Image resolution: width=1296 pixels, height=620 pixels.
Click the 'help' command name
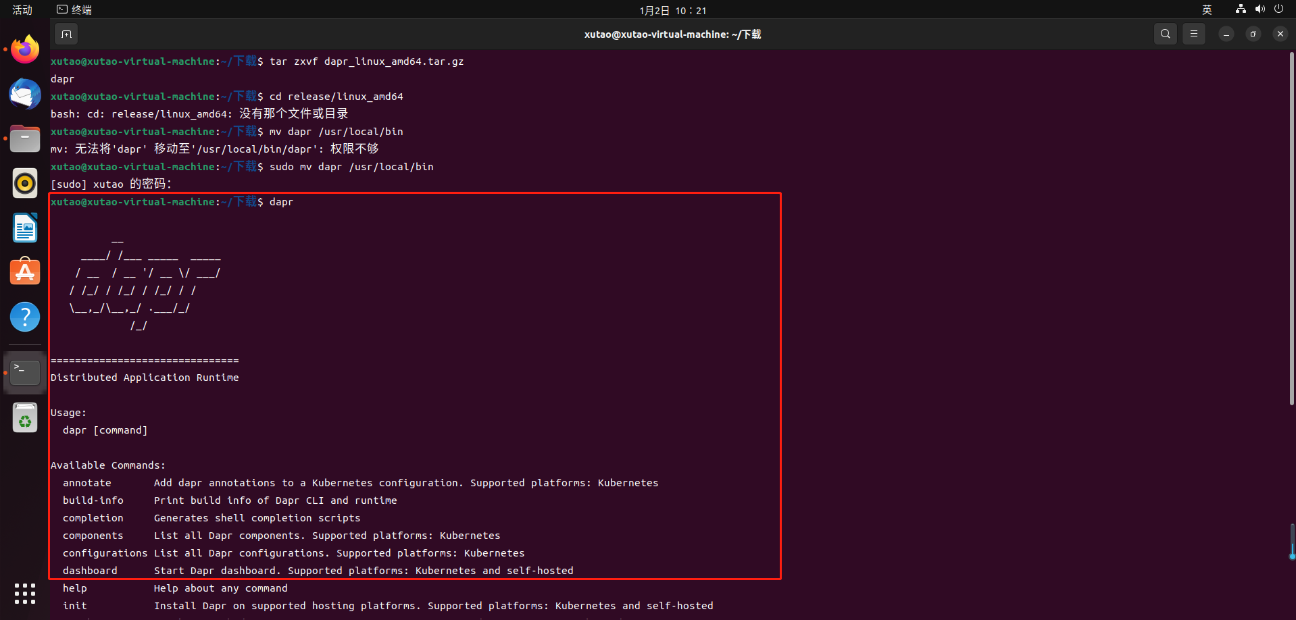(75, 588)
